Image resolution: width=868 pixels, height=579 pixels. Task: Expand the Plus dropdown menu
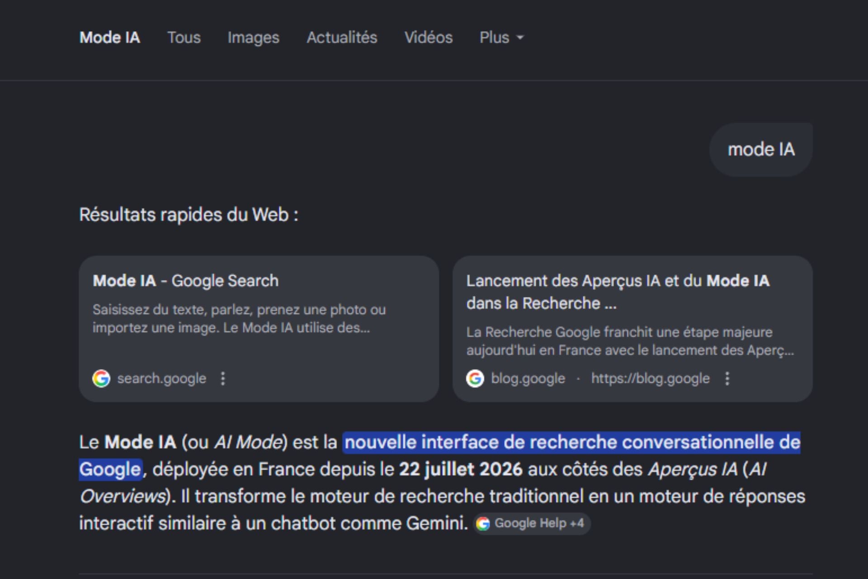[x=501, y=38]
